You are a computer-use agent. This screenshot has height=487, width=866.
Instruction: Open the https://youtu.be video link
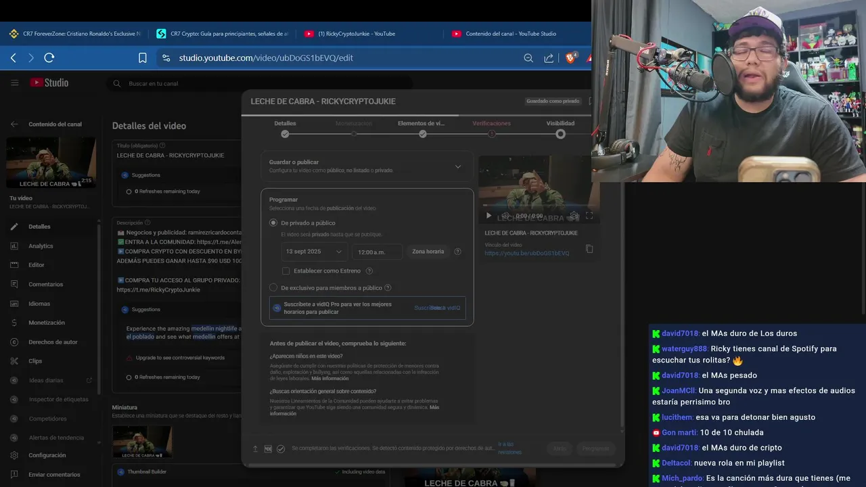tap(527, 253)
